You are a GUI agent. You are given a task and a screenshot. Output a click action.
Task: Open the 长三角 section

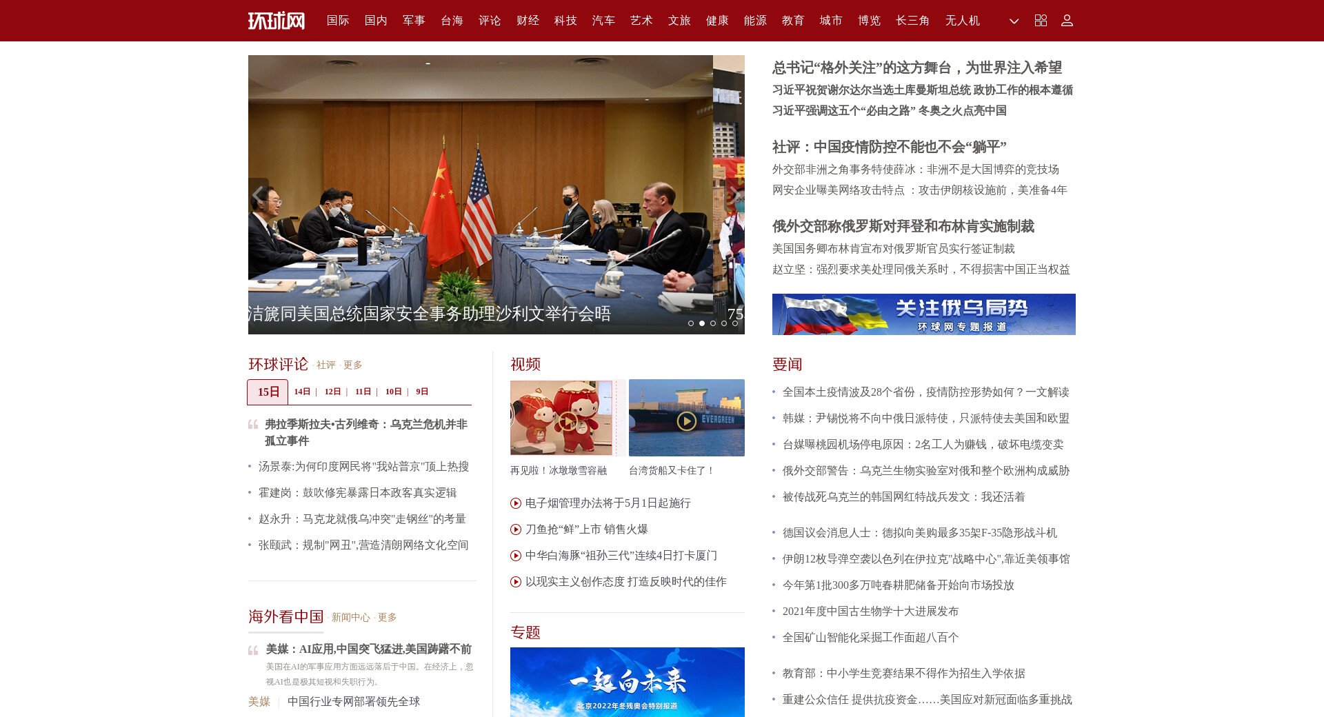(x=913, y=21)
